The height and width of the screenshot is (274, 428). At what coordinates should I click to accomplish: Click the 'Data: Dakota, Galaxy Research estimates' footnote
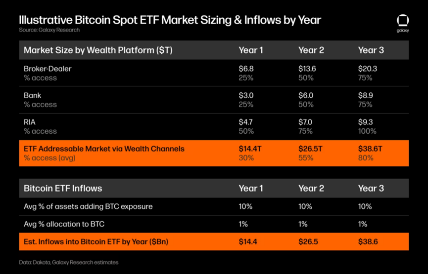[69, 262]
